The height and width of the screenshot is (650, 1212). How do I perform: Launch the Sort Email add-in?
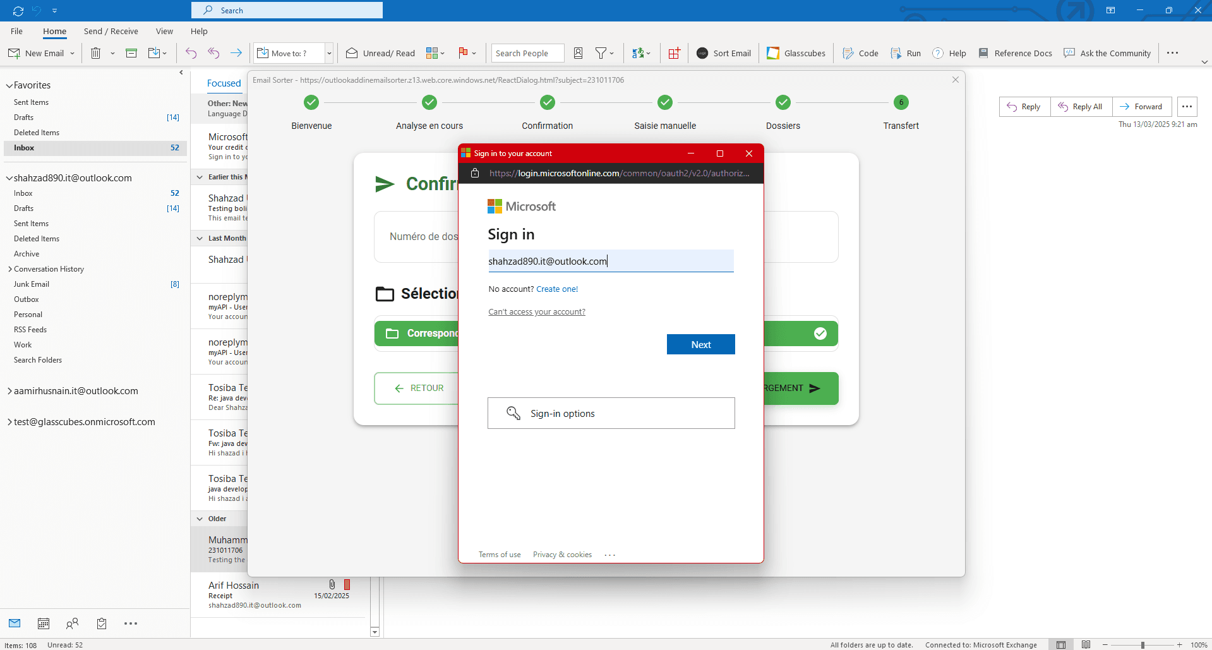click(724, 53)
